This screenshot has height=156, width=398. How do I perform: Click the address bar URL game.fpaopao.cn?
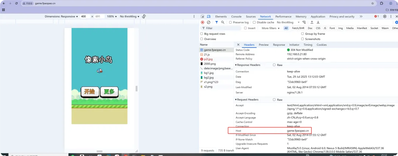tap(45, 4)
